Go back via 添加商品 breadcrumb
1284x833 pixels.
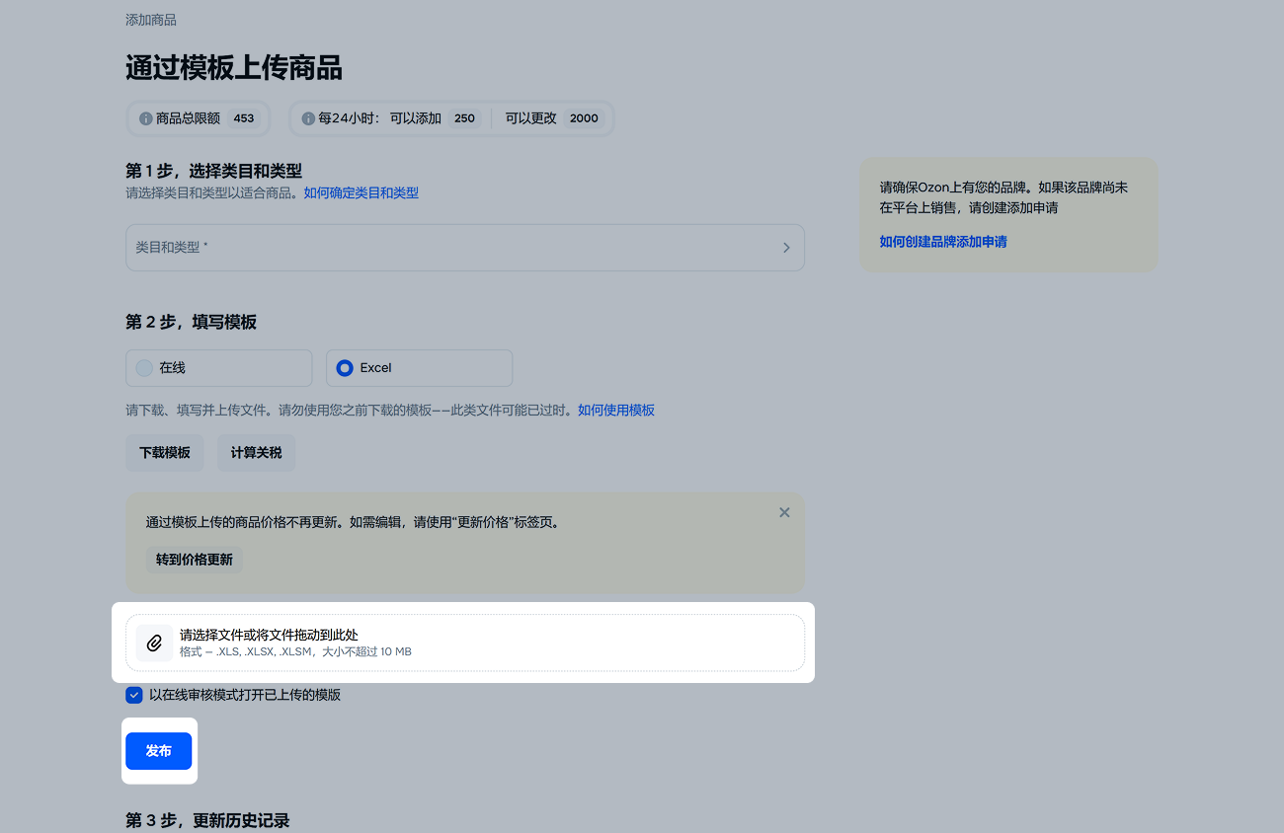tap(151, 20)
